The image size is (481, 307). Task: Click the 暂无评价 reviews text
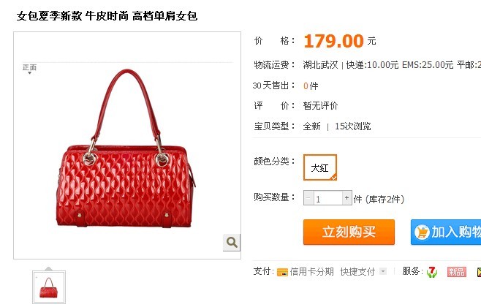pyautogui.click(x=320, y=106)
